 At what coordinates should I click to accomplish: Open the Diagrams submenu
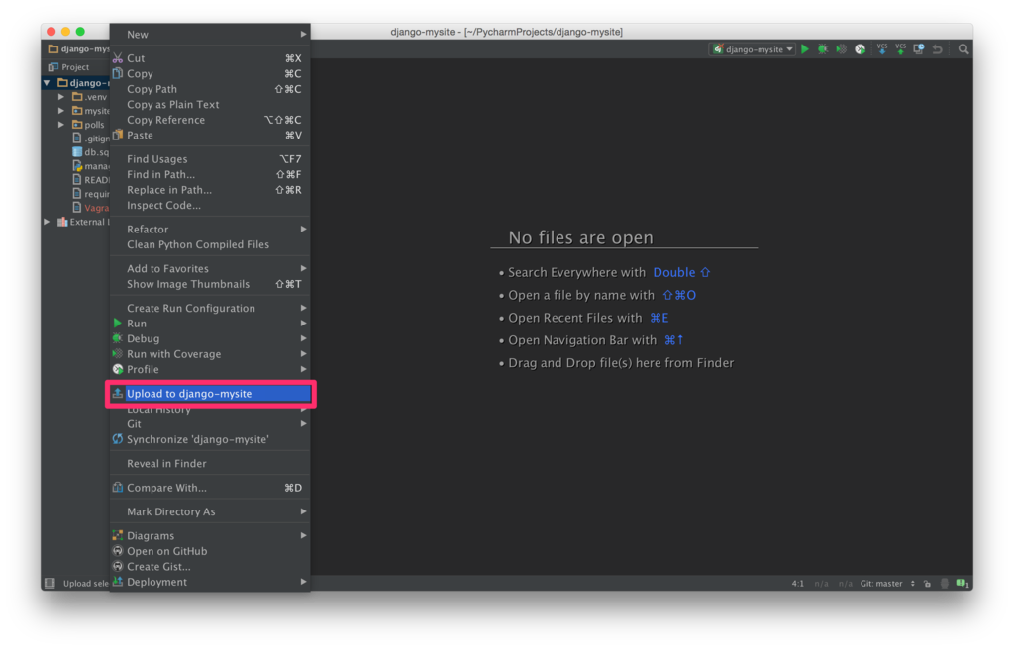pyautogui.click(x=210, y=536)
